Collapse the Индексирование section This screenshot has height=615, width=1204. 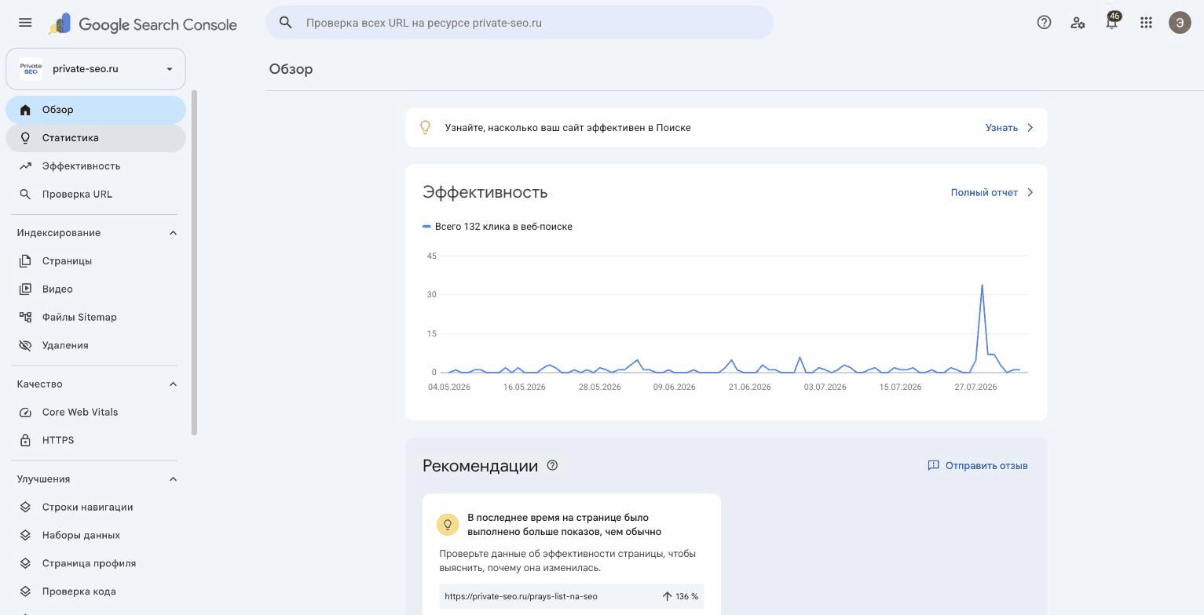pyautogui.click(x=173, y=233)
